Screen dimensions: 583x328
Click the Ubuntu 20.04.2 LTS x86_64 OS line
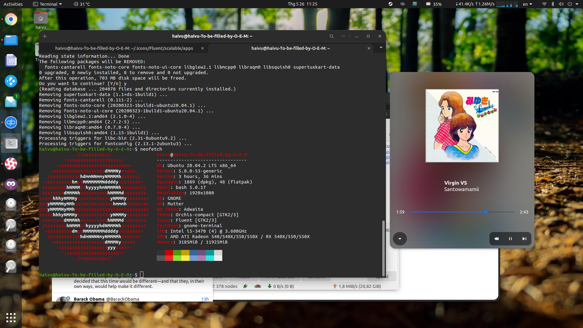click(x=196, y=166)
